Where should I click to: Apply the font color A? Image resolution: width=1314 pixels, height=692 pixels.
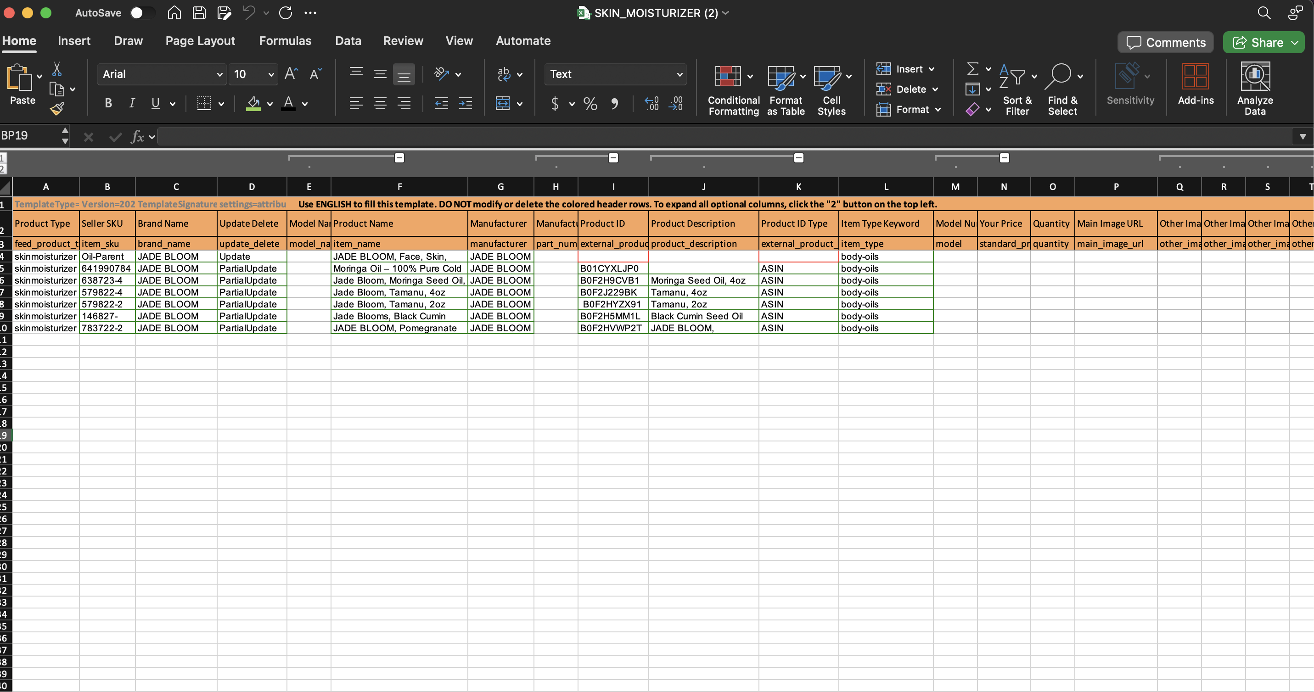click(288, 104)
